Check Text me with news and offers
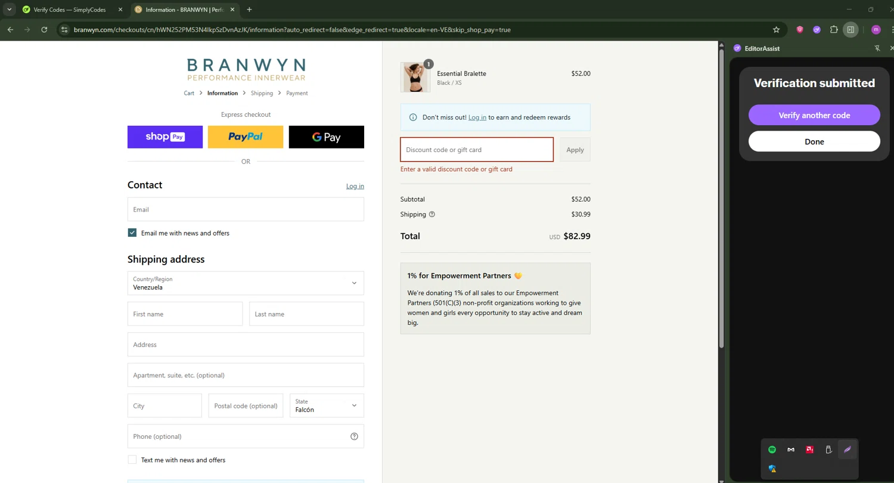This screenshot has height=483, width=894. pyautogui.click(x=132, y=460)
